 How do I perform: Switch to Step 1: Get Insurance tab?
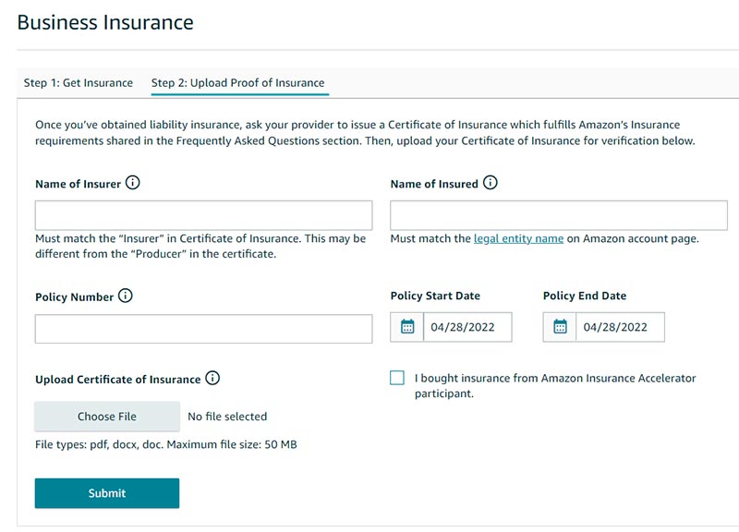coord(79,83)
